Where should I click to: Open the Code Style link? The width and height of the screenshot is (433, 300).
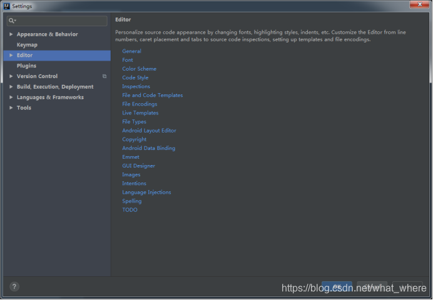pos(135,77)
